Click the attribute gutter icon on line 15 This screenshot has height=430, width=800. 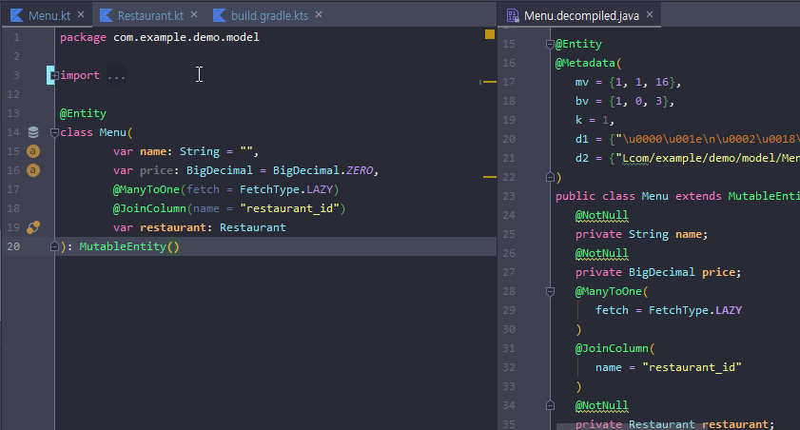tap(33, 151)
